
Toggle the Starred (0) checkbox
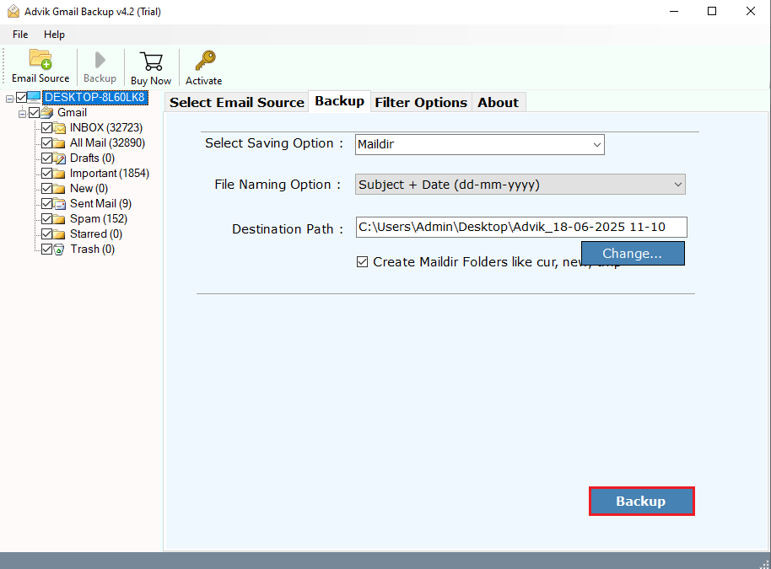tap(46, 234)
